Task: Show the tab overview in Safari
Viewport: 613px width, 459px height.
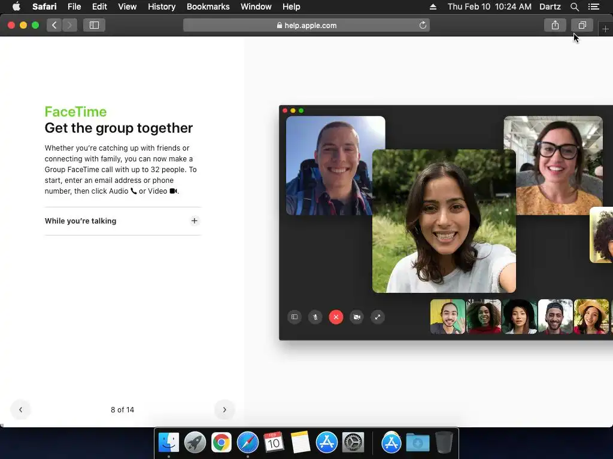Action: point(582,25)
